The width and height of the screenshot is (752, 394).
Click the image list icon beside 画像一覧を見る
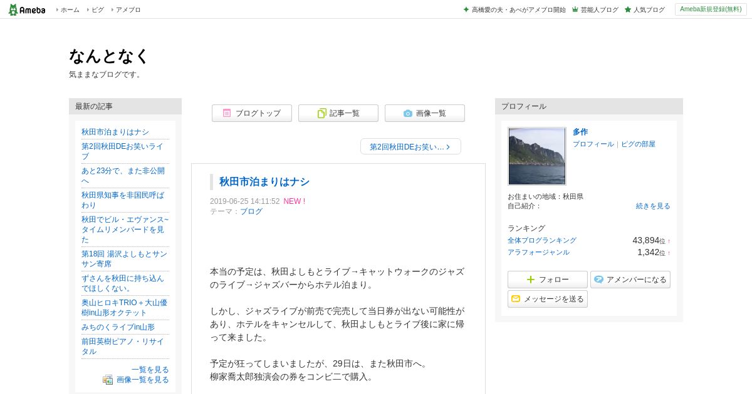click(x=108, y=380)
